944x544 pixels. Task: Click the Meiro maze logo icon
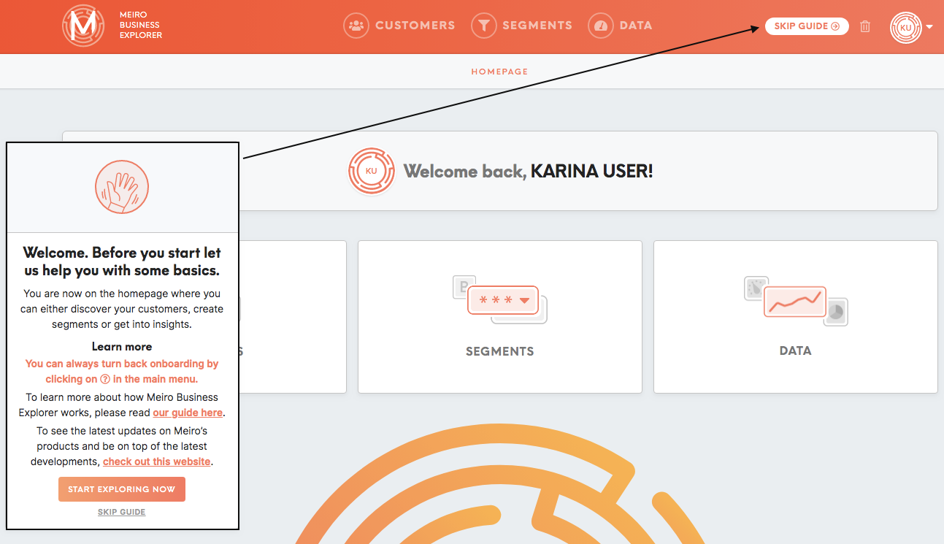point(83,26)
